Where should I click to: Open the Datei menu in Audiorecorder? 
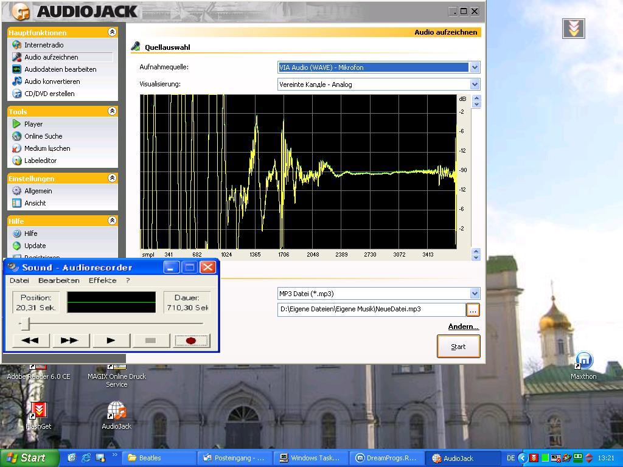pos(19,280)
